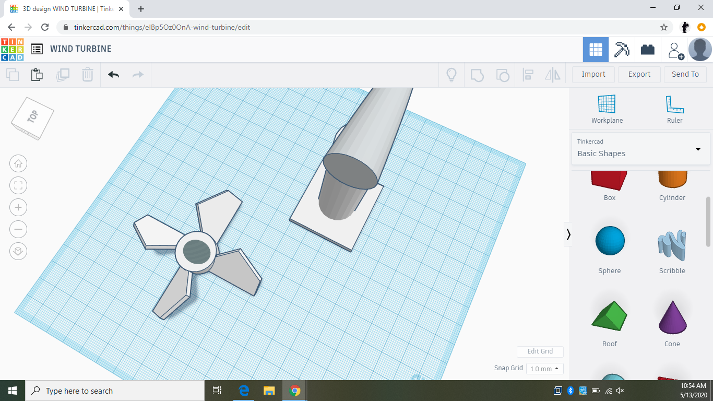713x401 pixels.
Task: Select the WIND TURBINE browser tab
Action: coord(63,8)
